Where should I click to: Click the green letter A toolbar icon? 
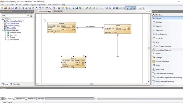tap(90, 8)
